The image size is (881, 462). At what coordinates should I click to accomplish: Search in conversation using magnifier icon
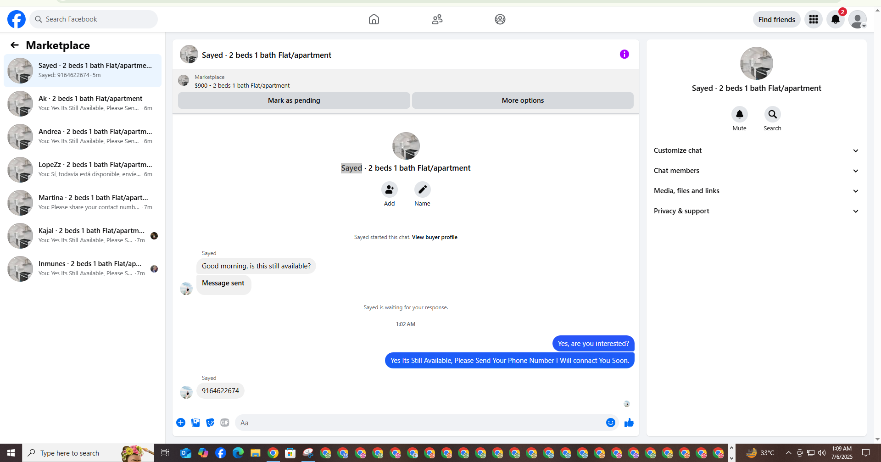pos(772,114)
